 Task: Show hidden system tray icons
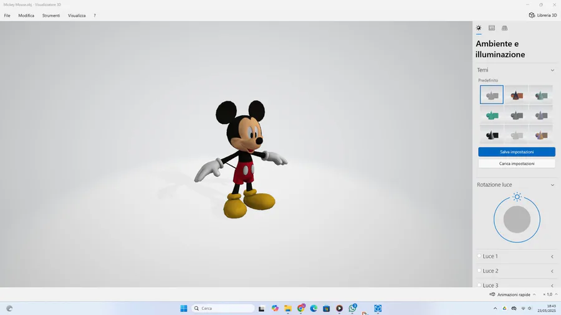(495, 308)
